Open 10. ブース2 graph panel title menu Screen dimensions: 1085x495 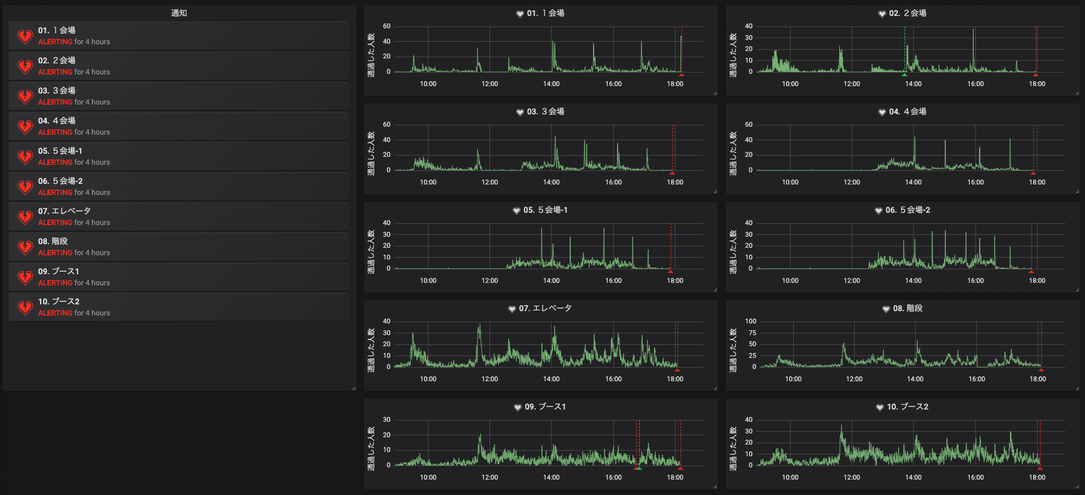click(x=908, y=406)
